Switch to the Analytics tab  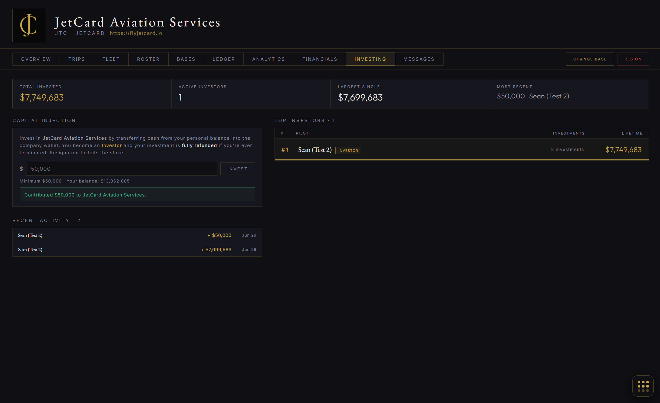coord(269,59)
